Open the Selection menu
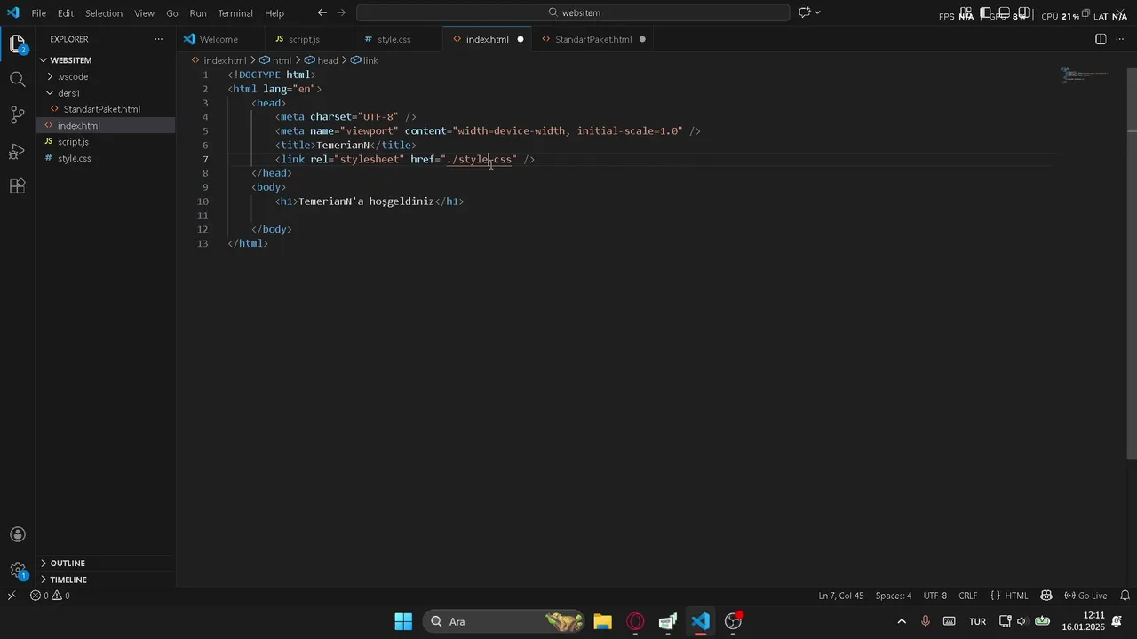 coord(104,13)
